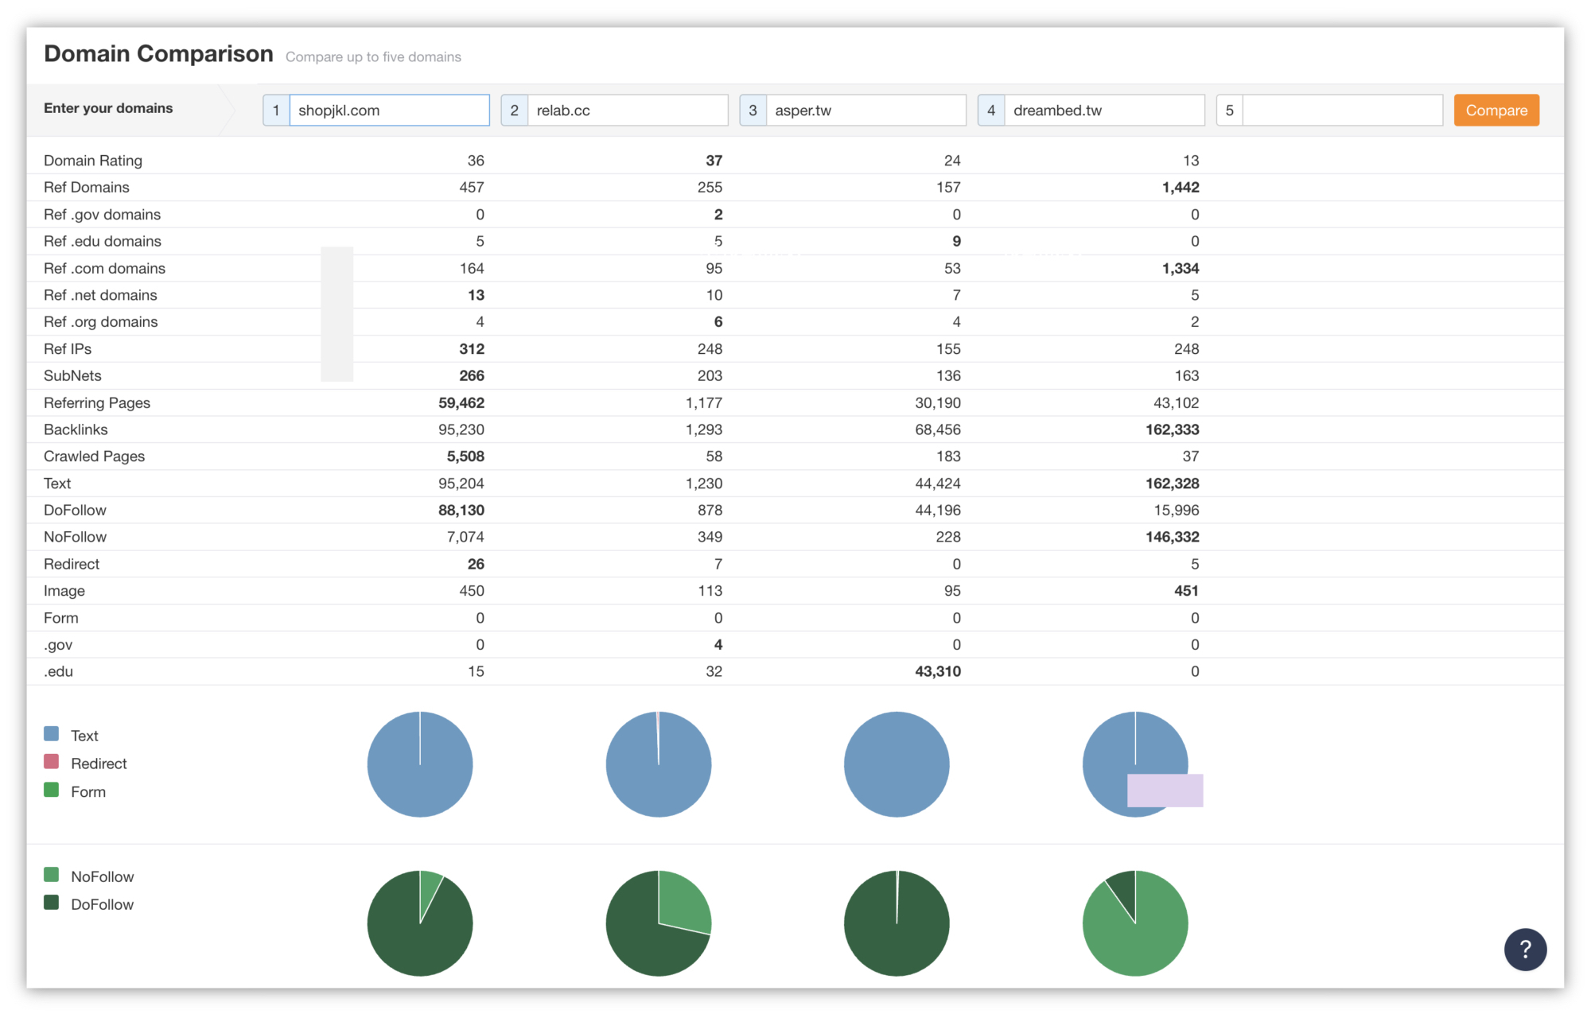
Task: Click the blue Text legend swatch
Action: tap(52, 734)
